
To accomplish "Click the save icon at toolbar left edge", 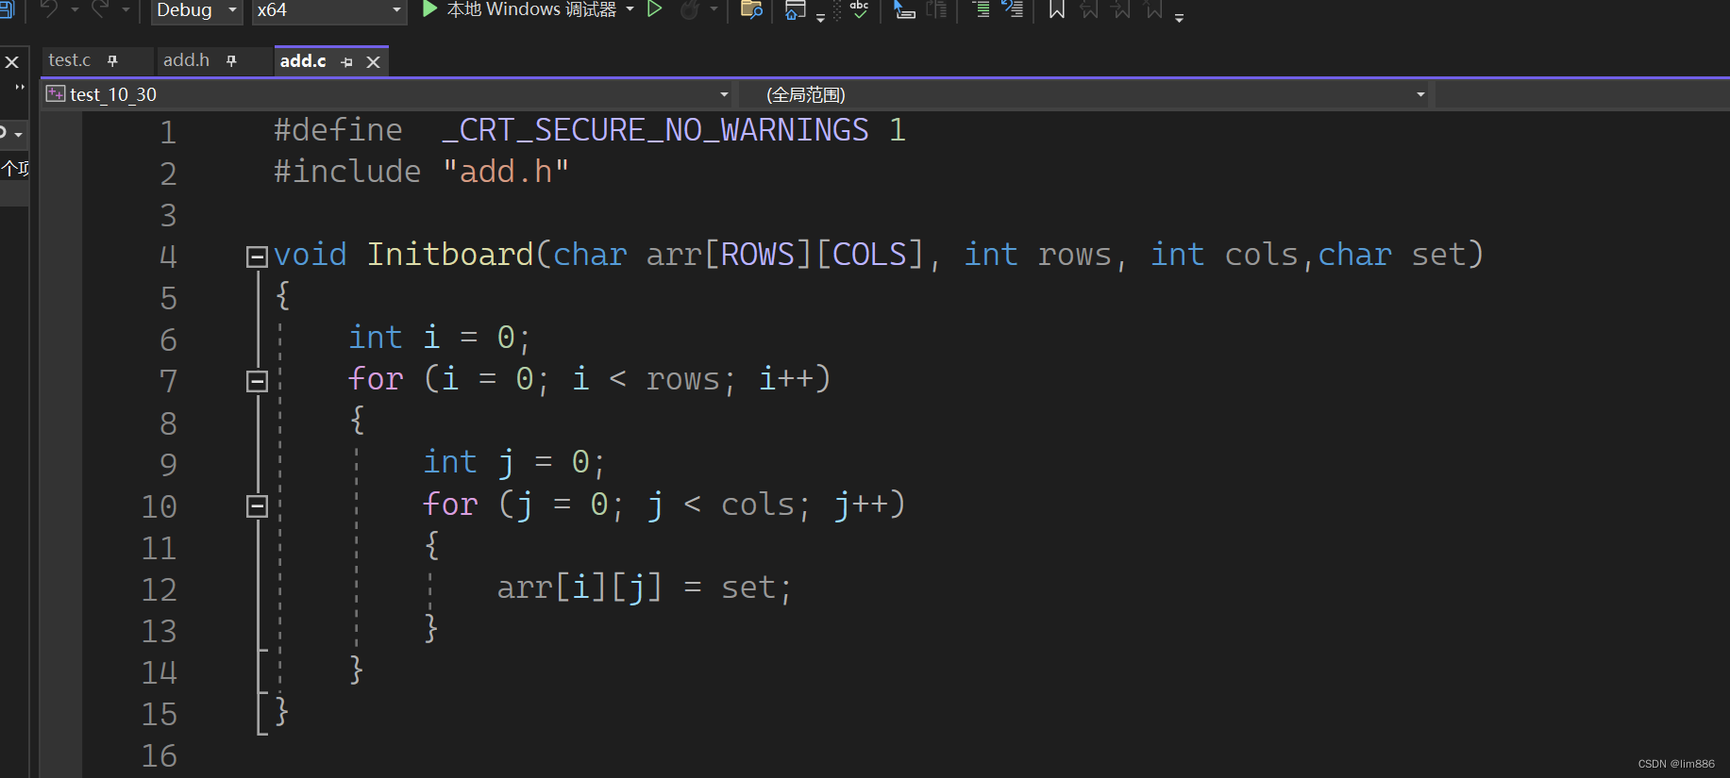I will (x=6, y=9).
